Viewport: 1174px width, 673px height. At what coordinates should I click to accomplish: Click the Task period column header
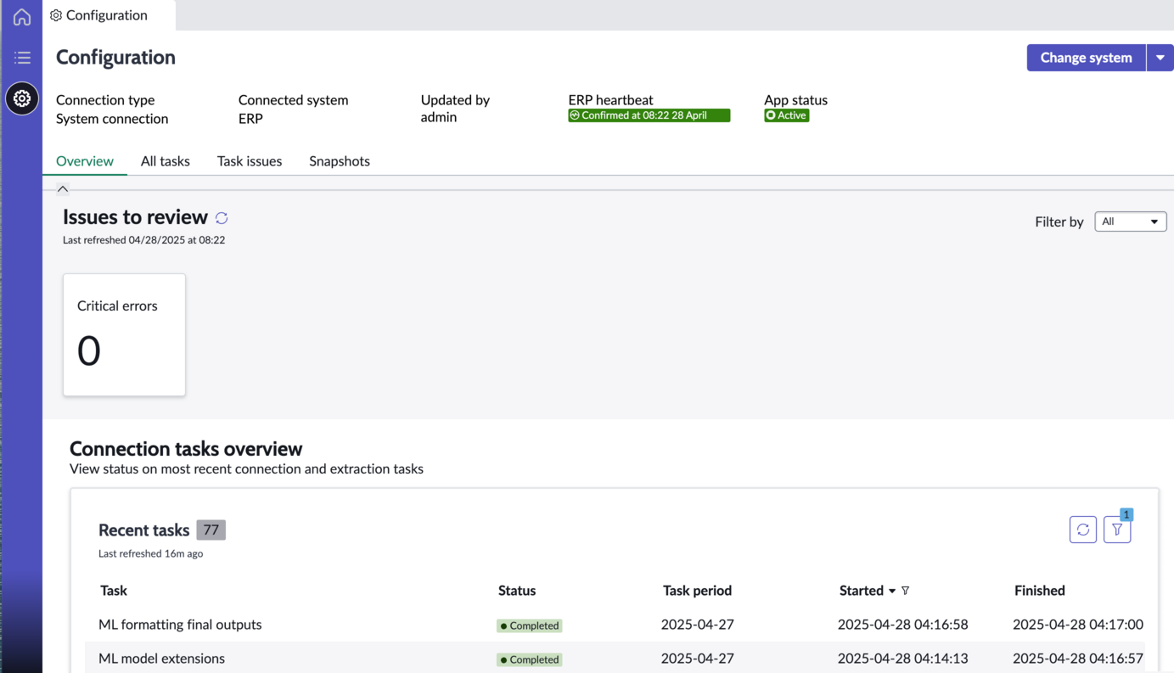[697, 591]
